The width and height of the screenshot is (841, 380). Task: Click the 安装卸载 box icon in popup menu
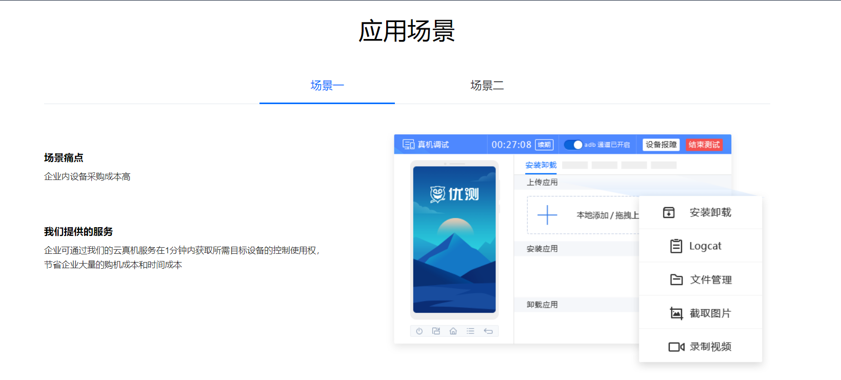(x=669, y=212)
